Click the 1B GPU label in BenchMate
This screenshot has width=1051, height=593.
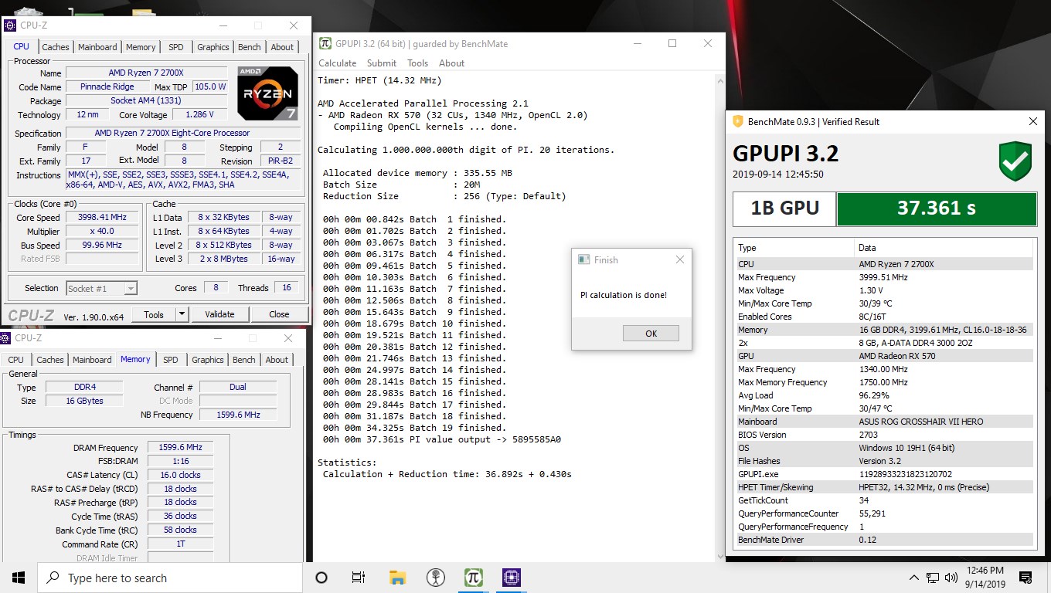tap(784, 208)
